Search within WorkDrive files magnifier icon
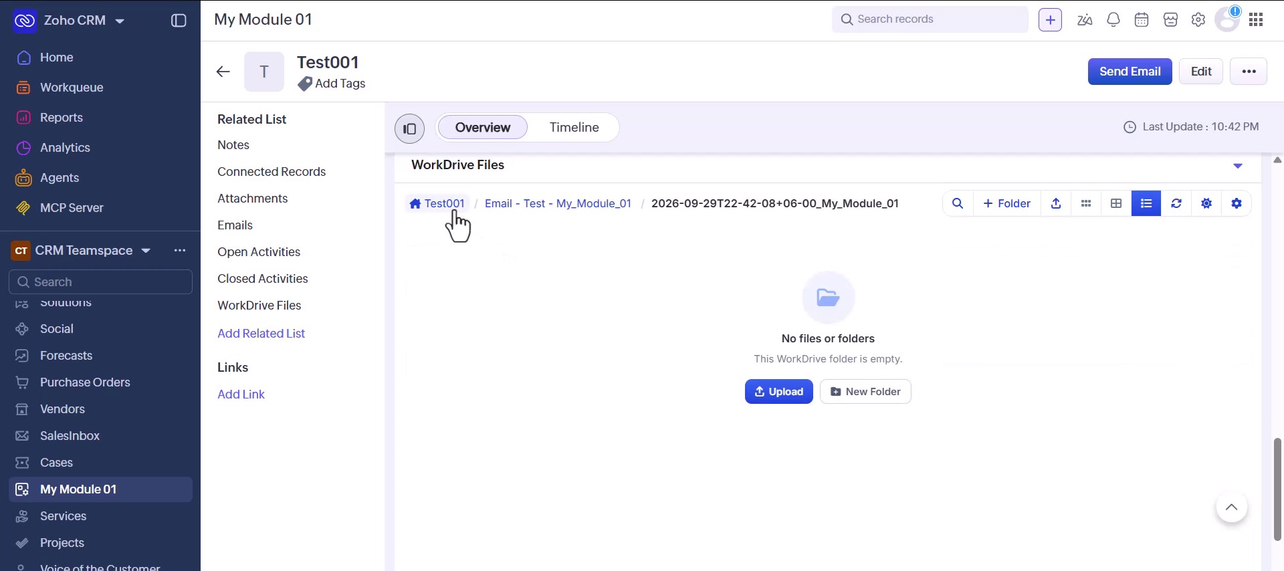 point(958,203)
